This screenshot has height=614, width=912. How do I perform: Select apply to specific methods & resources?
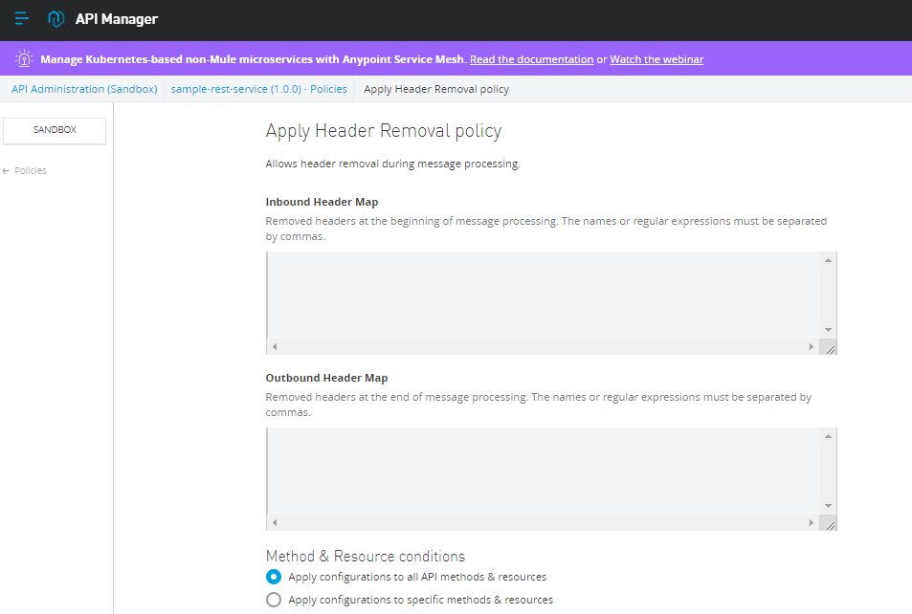pyautogui.click(x=274, y=600)
